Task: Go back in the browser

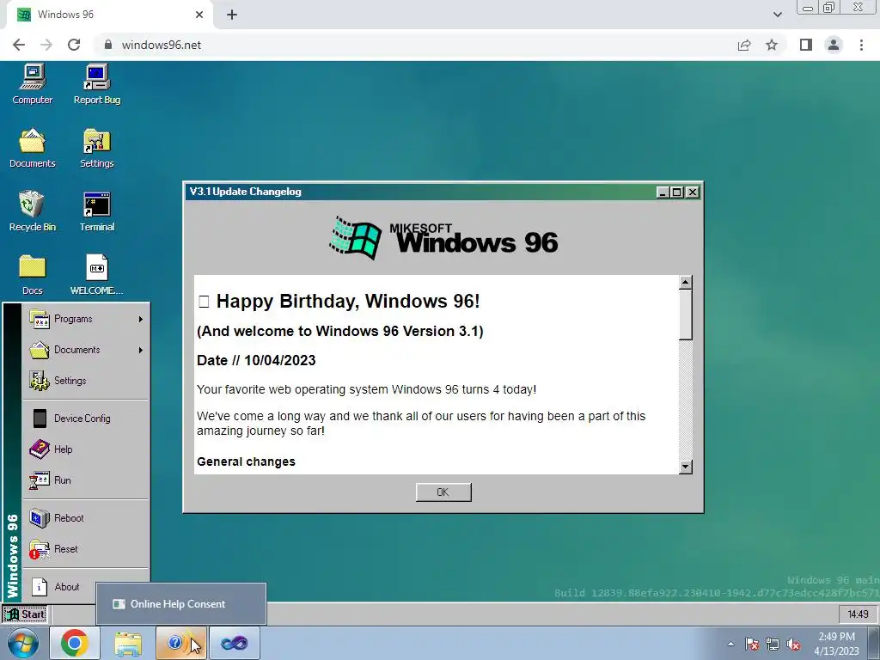Action: (x=19, y=45)
